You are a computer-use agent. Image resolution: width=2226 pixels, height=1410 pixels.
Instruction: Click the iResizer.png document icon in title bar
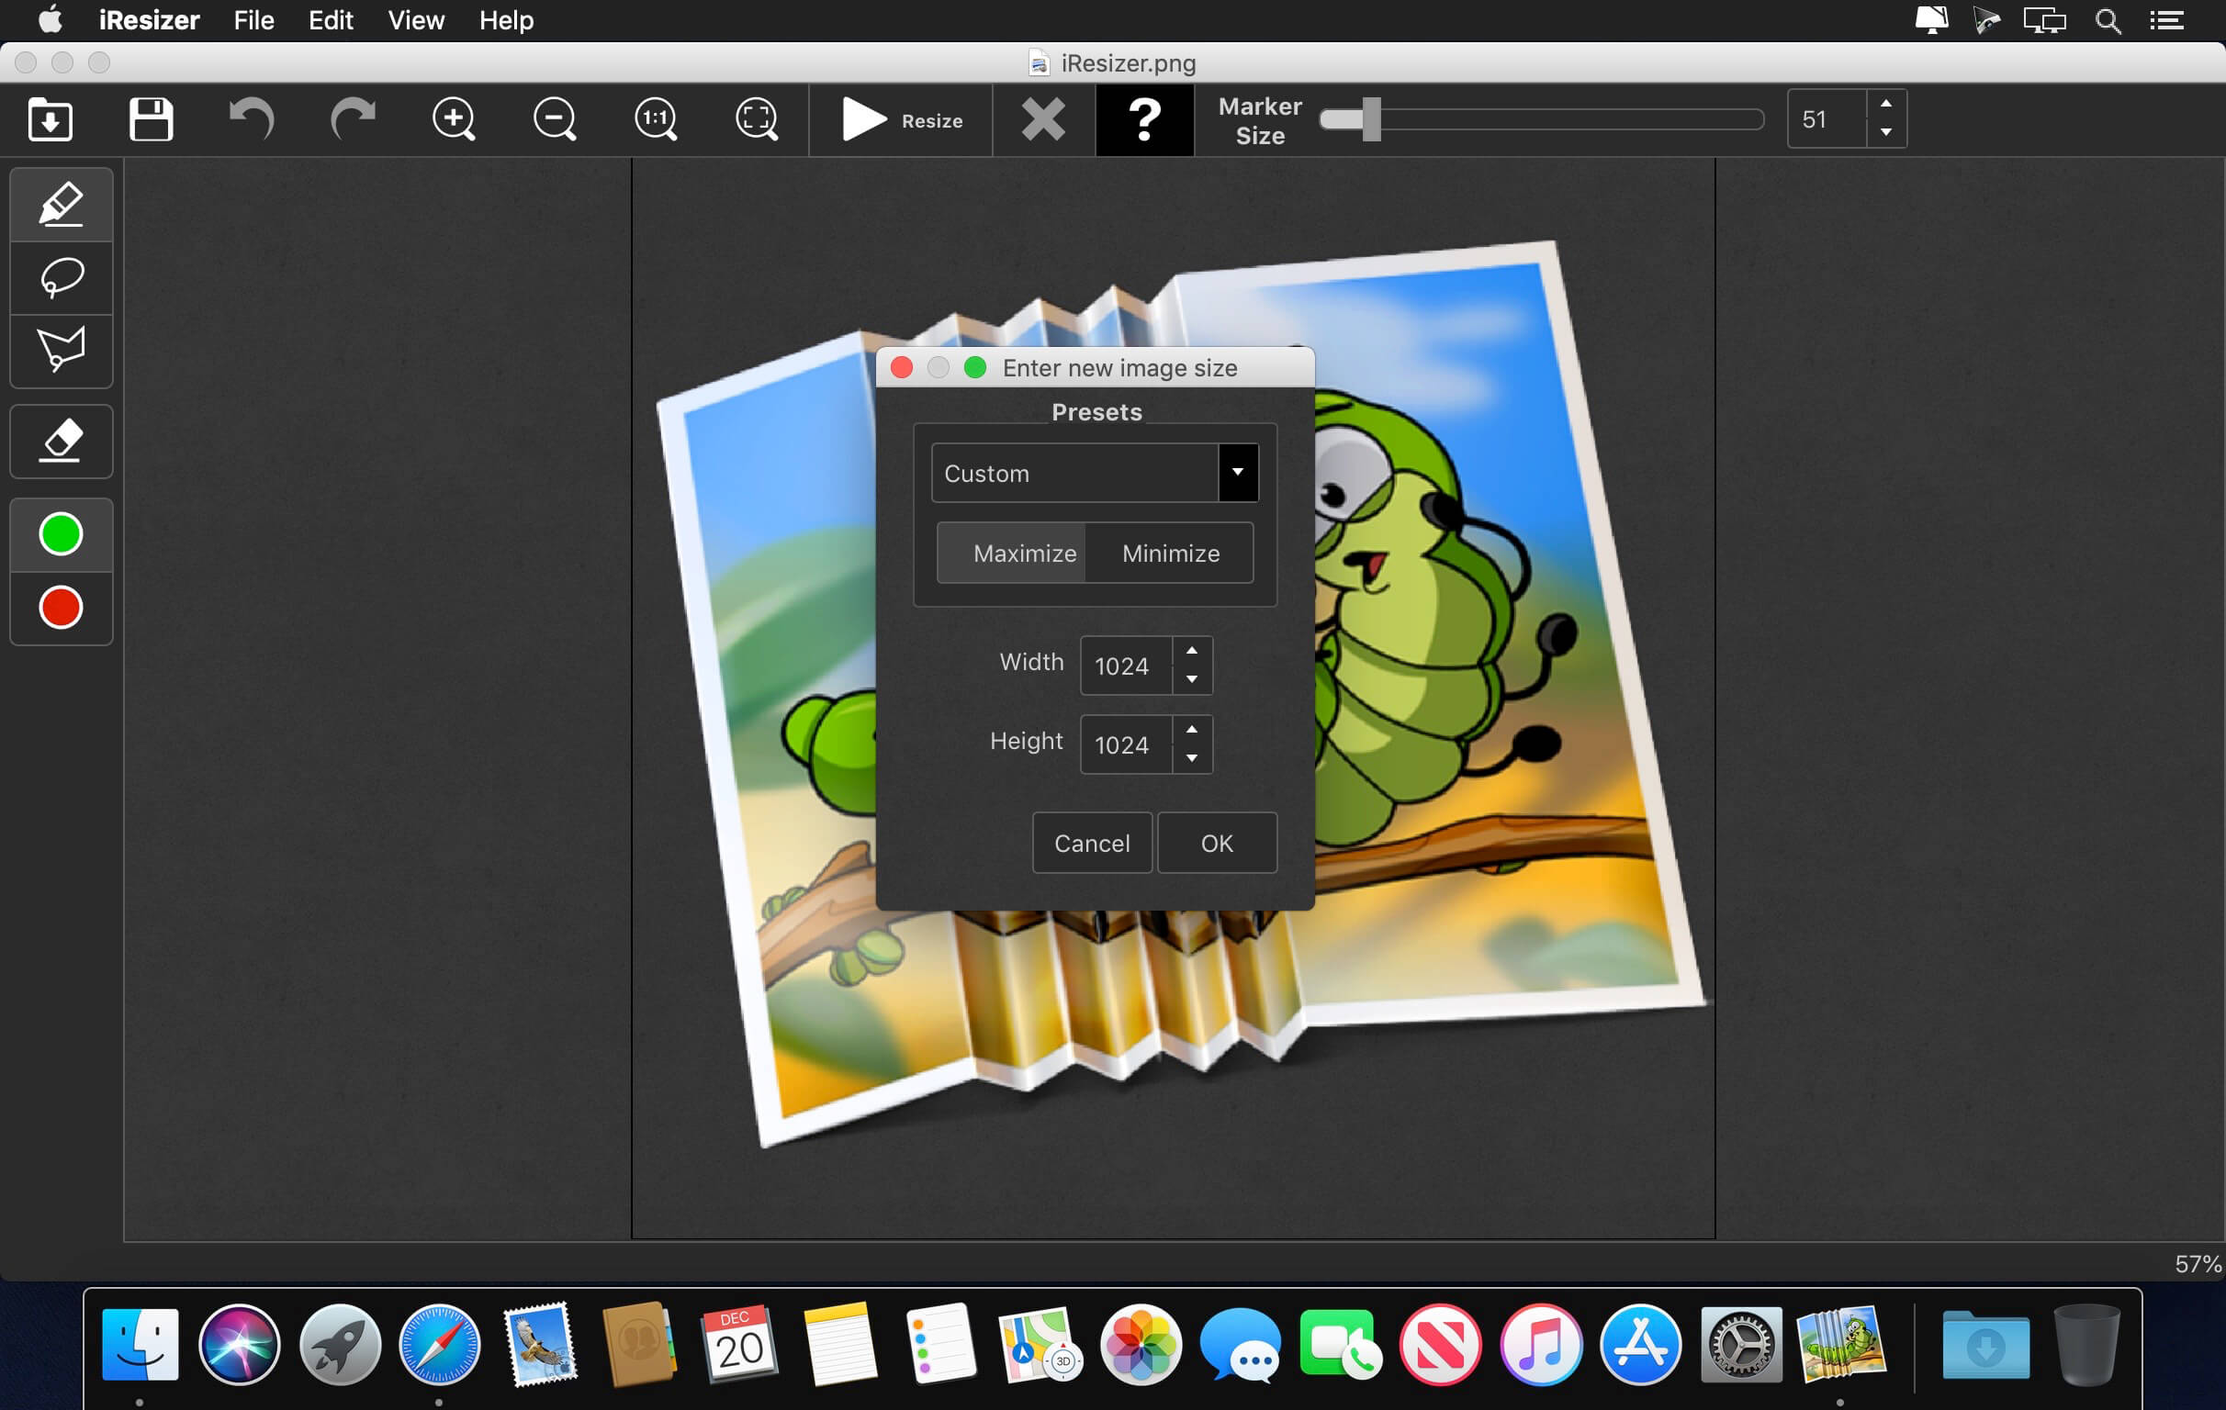pyautogui.click(x=1039, y=62)
